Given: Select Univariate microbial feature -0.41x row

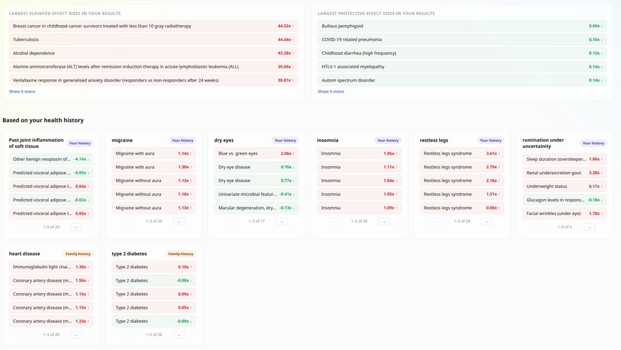Looking at the screenshot, I should [256, 194].
